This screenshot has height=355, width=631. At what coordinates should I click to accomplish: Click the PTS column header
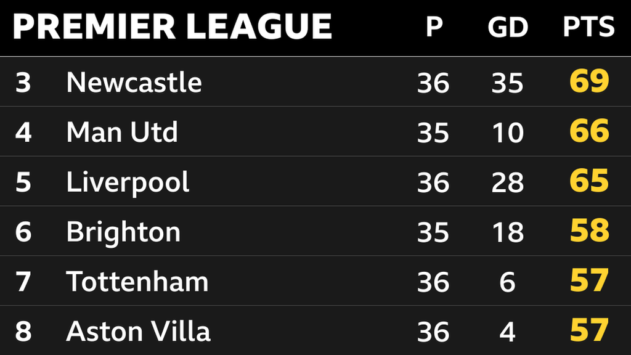coord(588,27)
